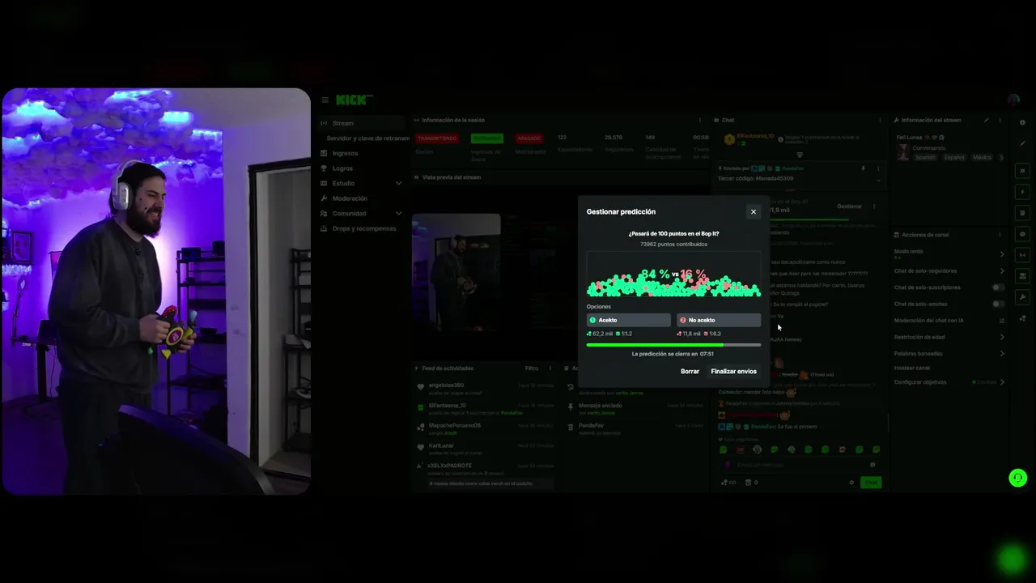Expand the Estudio sidebar chevron
Screen dimensions: 1036x583
coord(398,184)
